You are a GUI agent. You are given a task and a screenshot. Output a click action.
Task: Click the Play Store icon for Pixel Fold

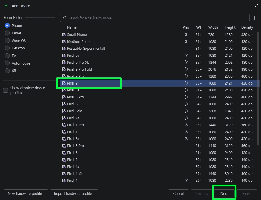186,111
